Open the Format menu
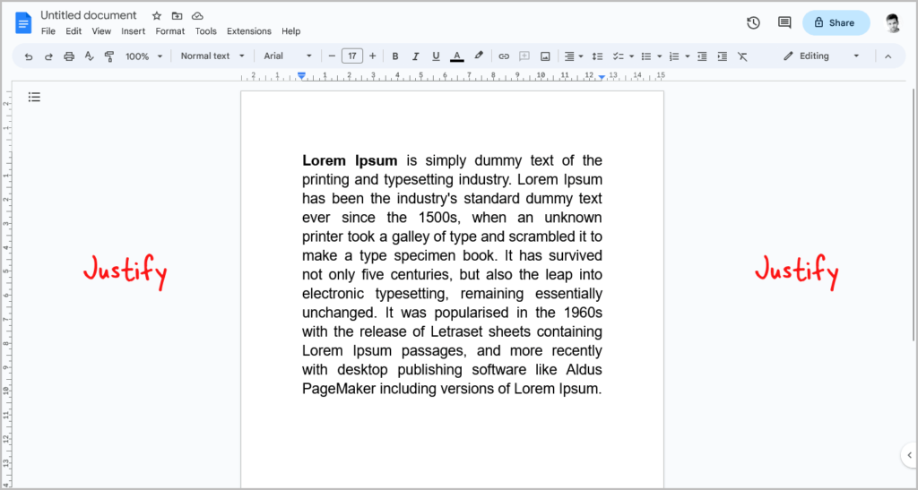The width and height of the screenshot is (918, 490). [x=169, y=31]
